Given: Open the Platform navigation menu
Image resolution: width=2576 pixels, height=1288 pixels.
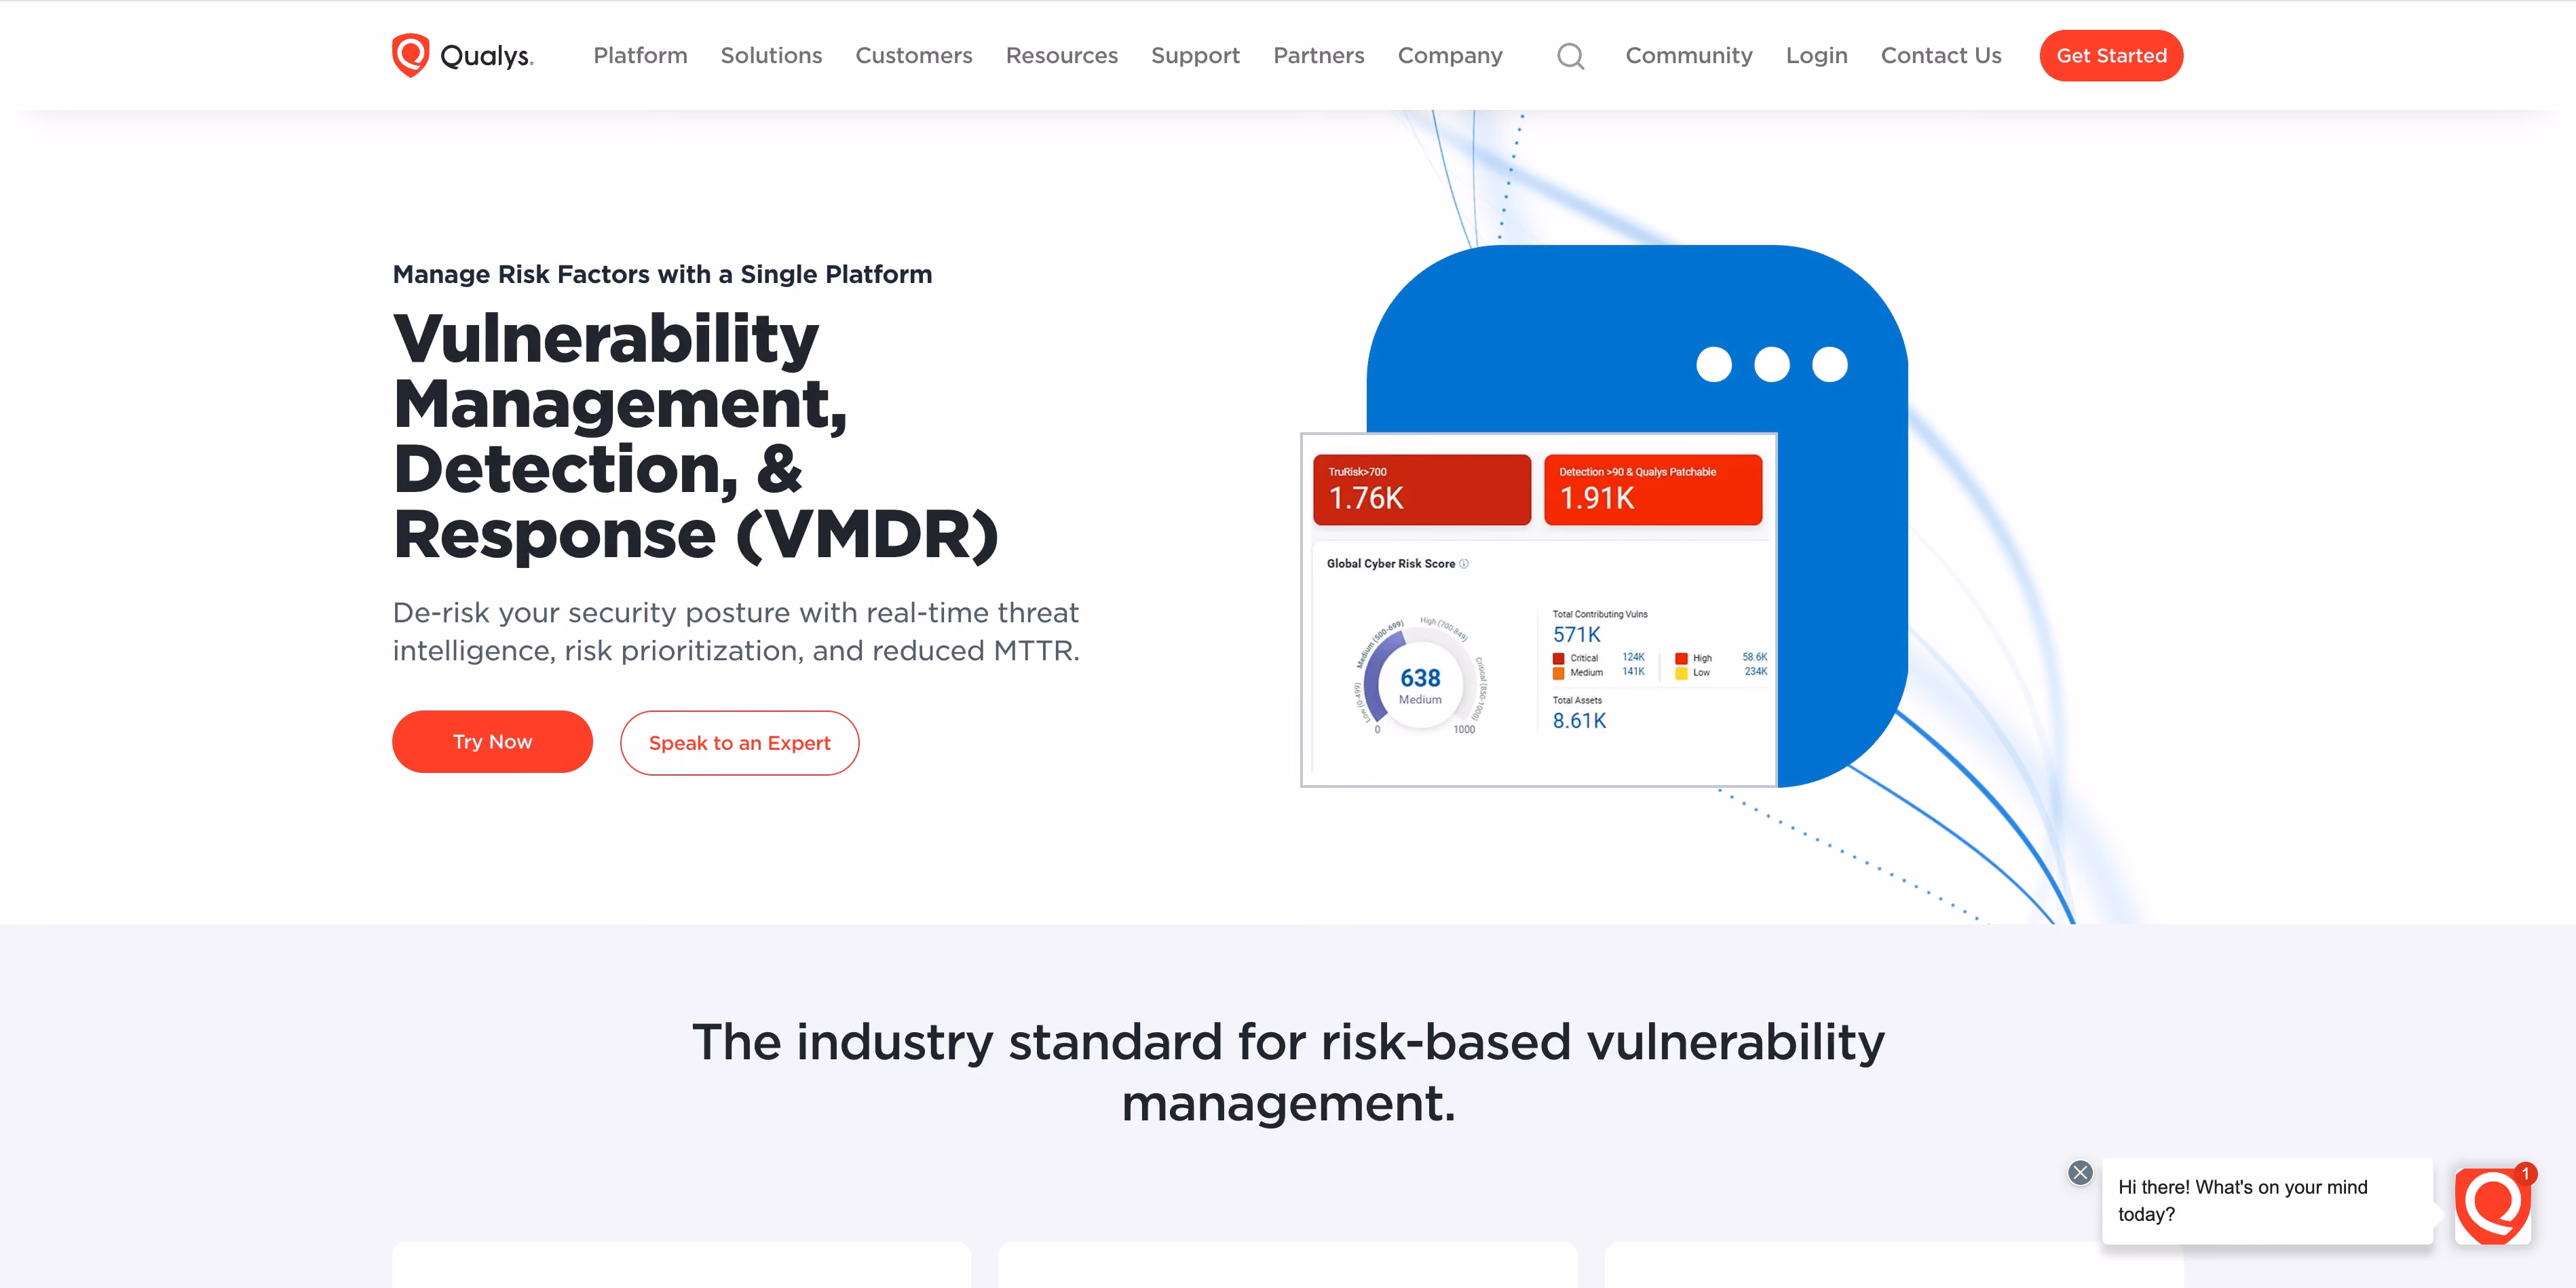Looking at the screenshot, I should point(640,55).
